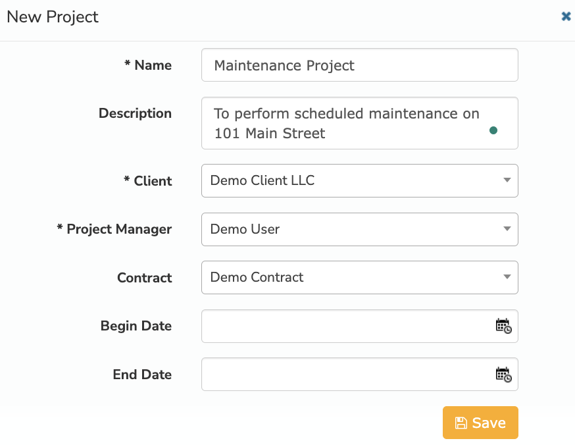Focus the Name field with Maintenance Project
575x445 pixels.
[359, 65]
